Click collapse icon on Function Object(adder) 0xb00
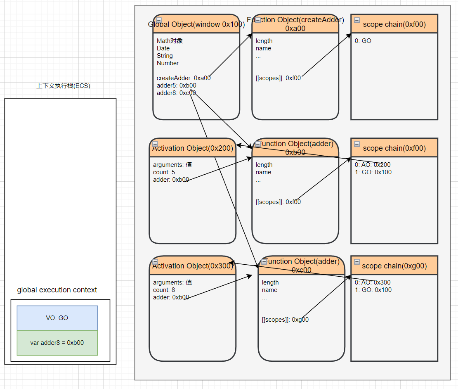 pos(258,144)
